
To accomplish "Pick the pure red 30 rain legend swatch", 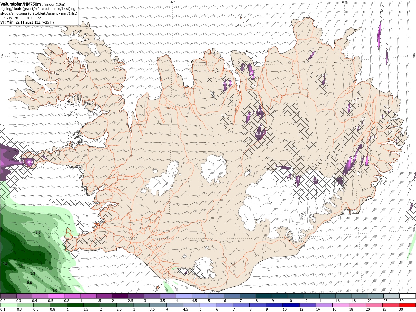I will (408, 305).
